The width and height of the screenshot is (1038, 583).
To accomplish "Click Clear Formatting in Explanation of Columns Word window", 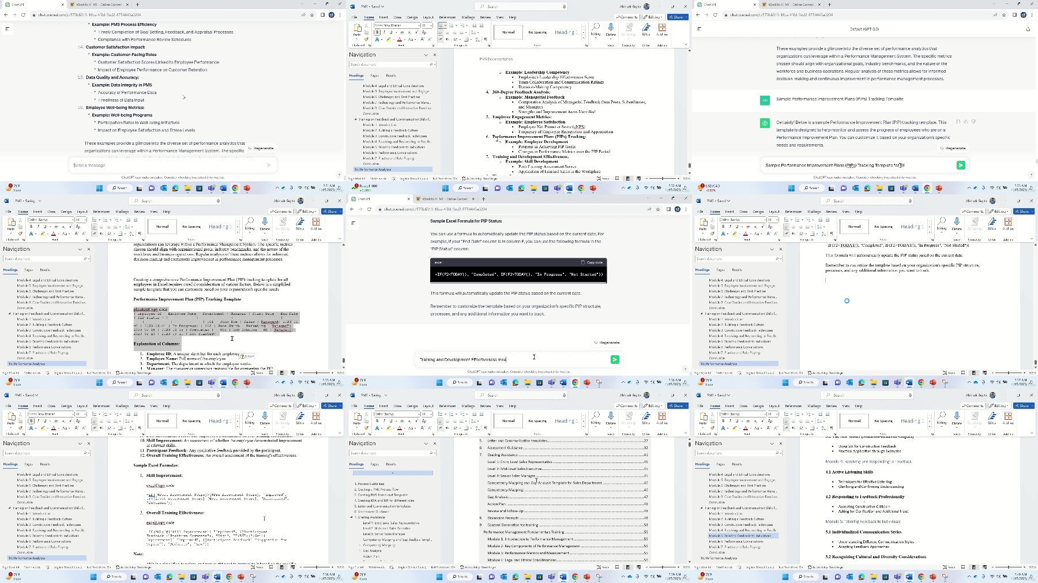I will (x=78, y=227).
